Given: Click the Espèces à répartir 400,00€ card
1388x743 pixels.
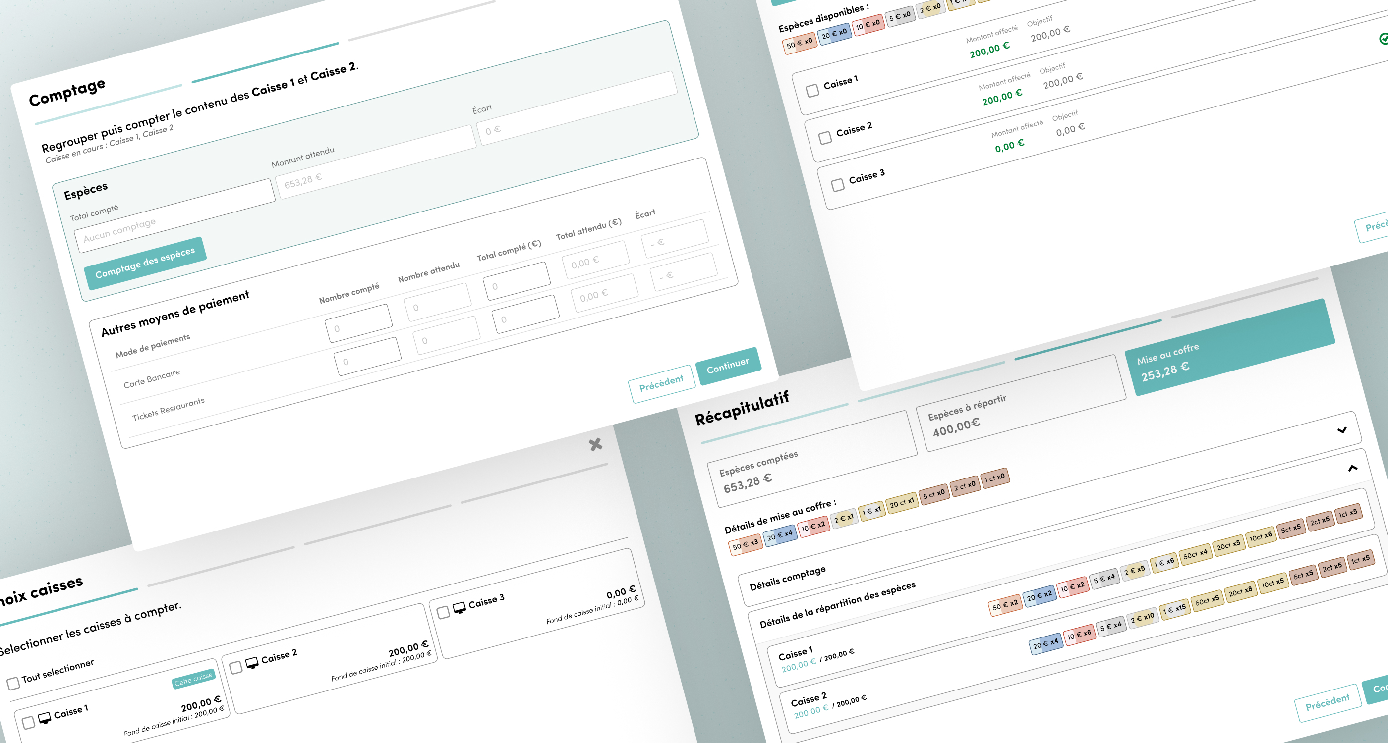Looking at the screenshot, I should click(x=1022, y=403).
